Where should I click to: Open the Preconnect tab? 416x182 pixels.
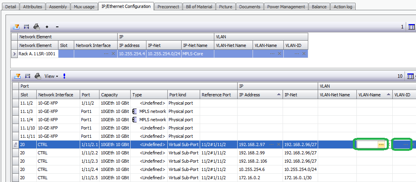168,7
